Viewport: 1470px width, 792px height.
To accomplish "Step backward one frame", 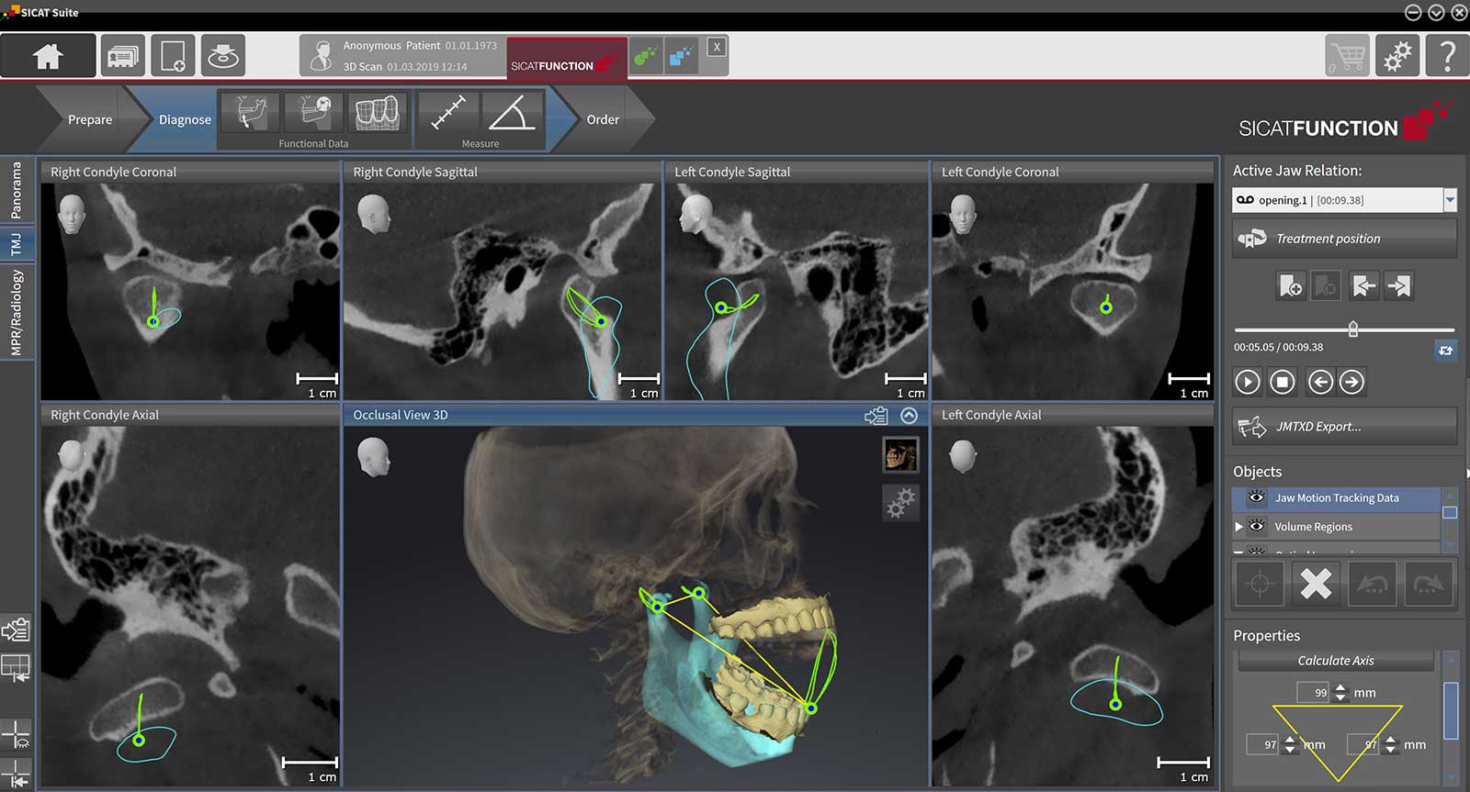I will (x=1320, y=382).
